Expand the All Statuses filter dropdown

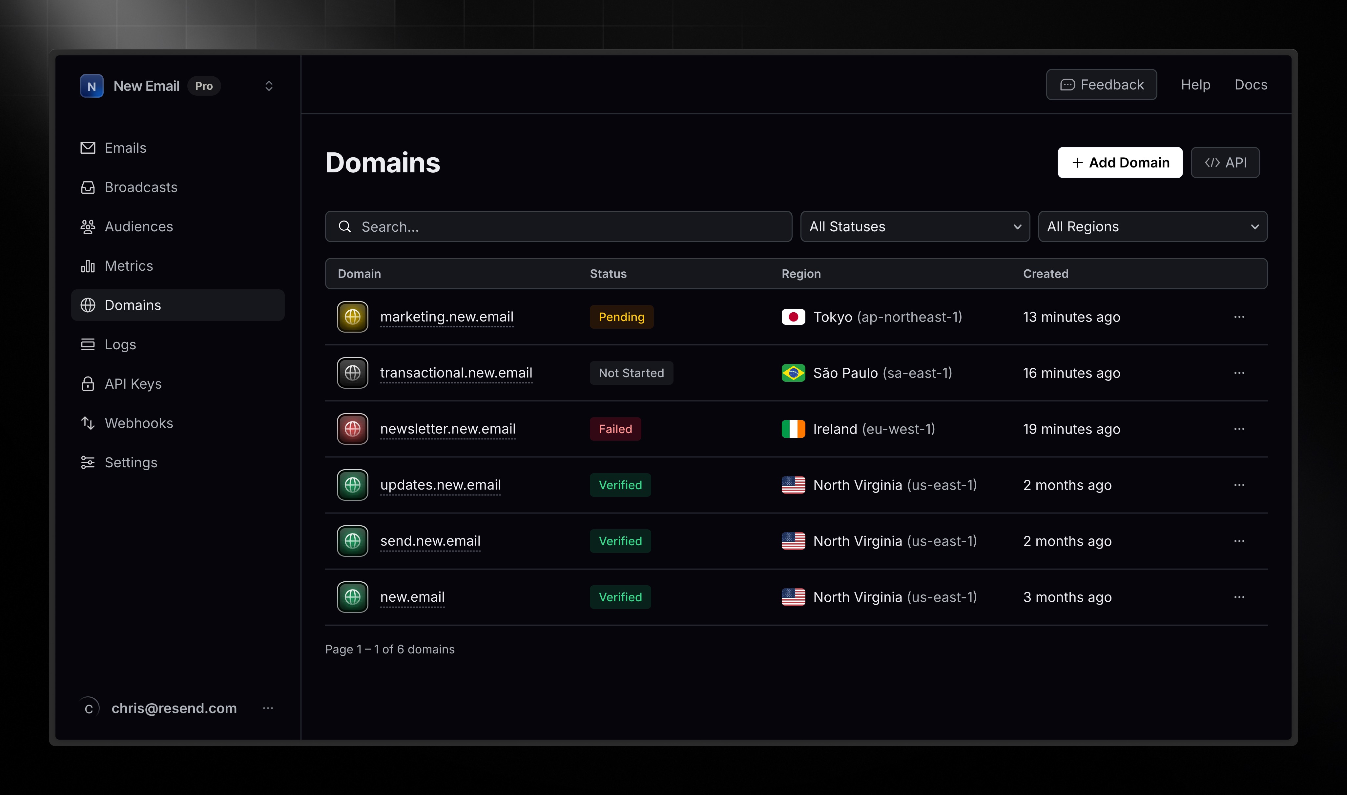[915, 227]
